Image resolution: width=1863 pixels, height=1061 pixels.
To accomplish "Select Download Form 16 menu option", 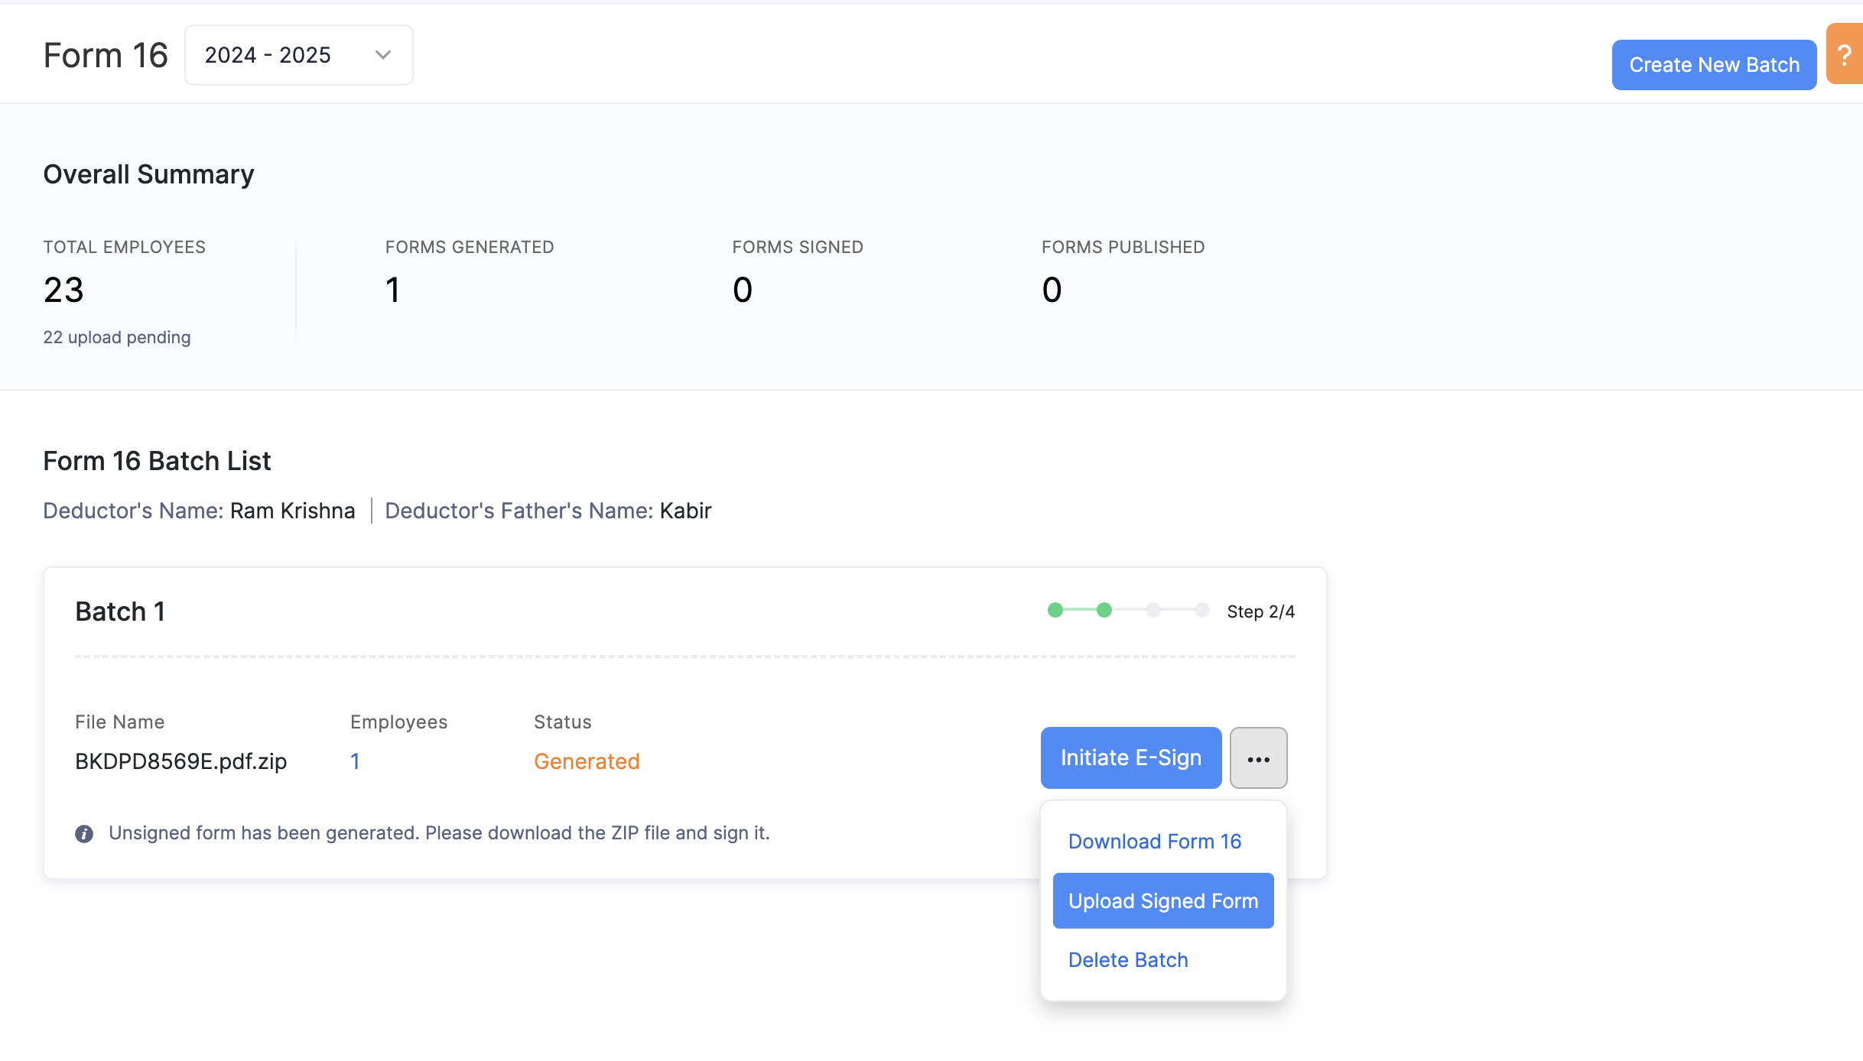I will pos(1154,842).
